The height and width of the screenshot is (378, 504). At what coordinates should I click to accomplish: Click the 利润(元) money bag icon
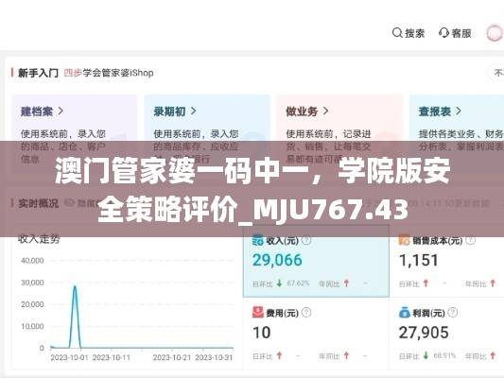click(404, 312)
